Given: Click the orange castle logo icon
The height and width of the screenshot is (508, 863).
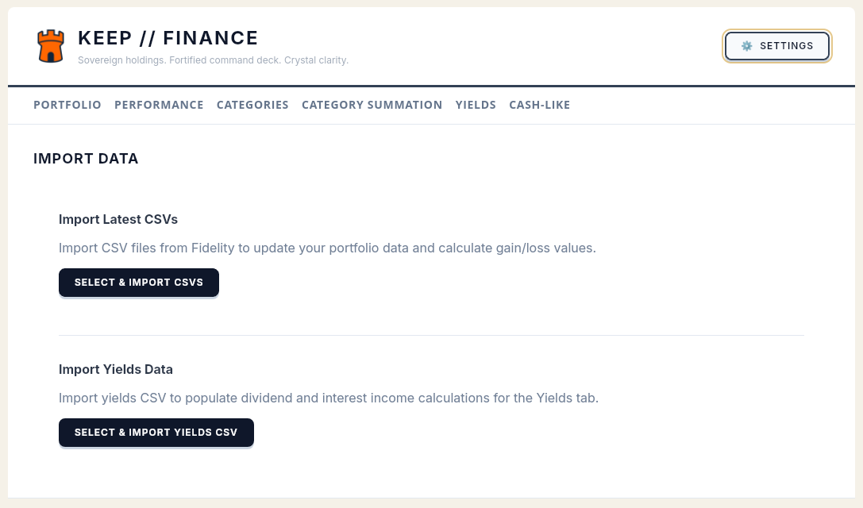Looking at the screenshot, I should coord(50,46).
